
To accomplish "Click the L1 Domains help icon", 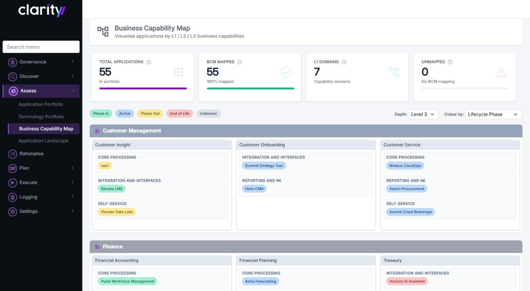I will [344, 62].
